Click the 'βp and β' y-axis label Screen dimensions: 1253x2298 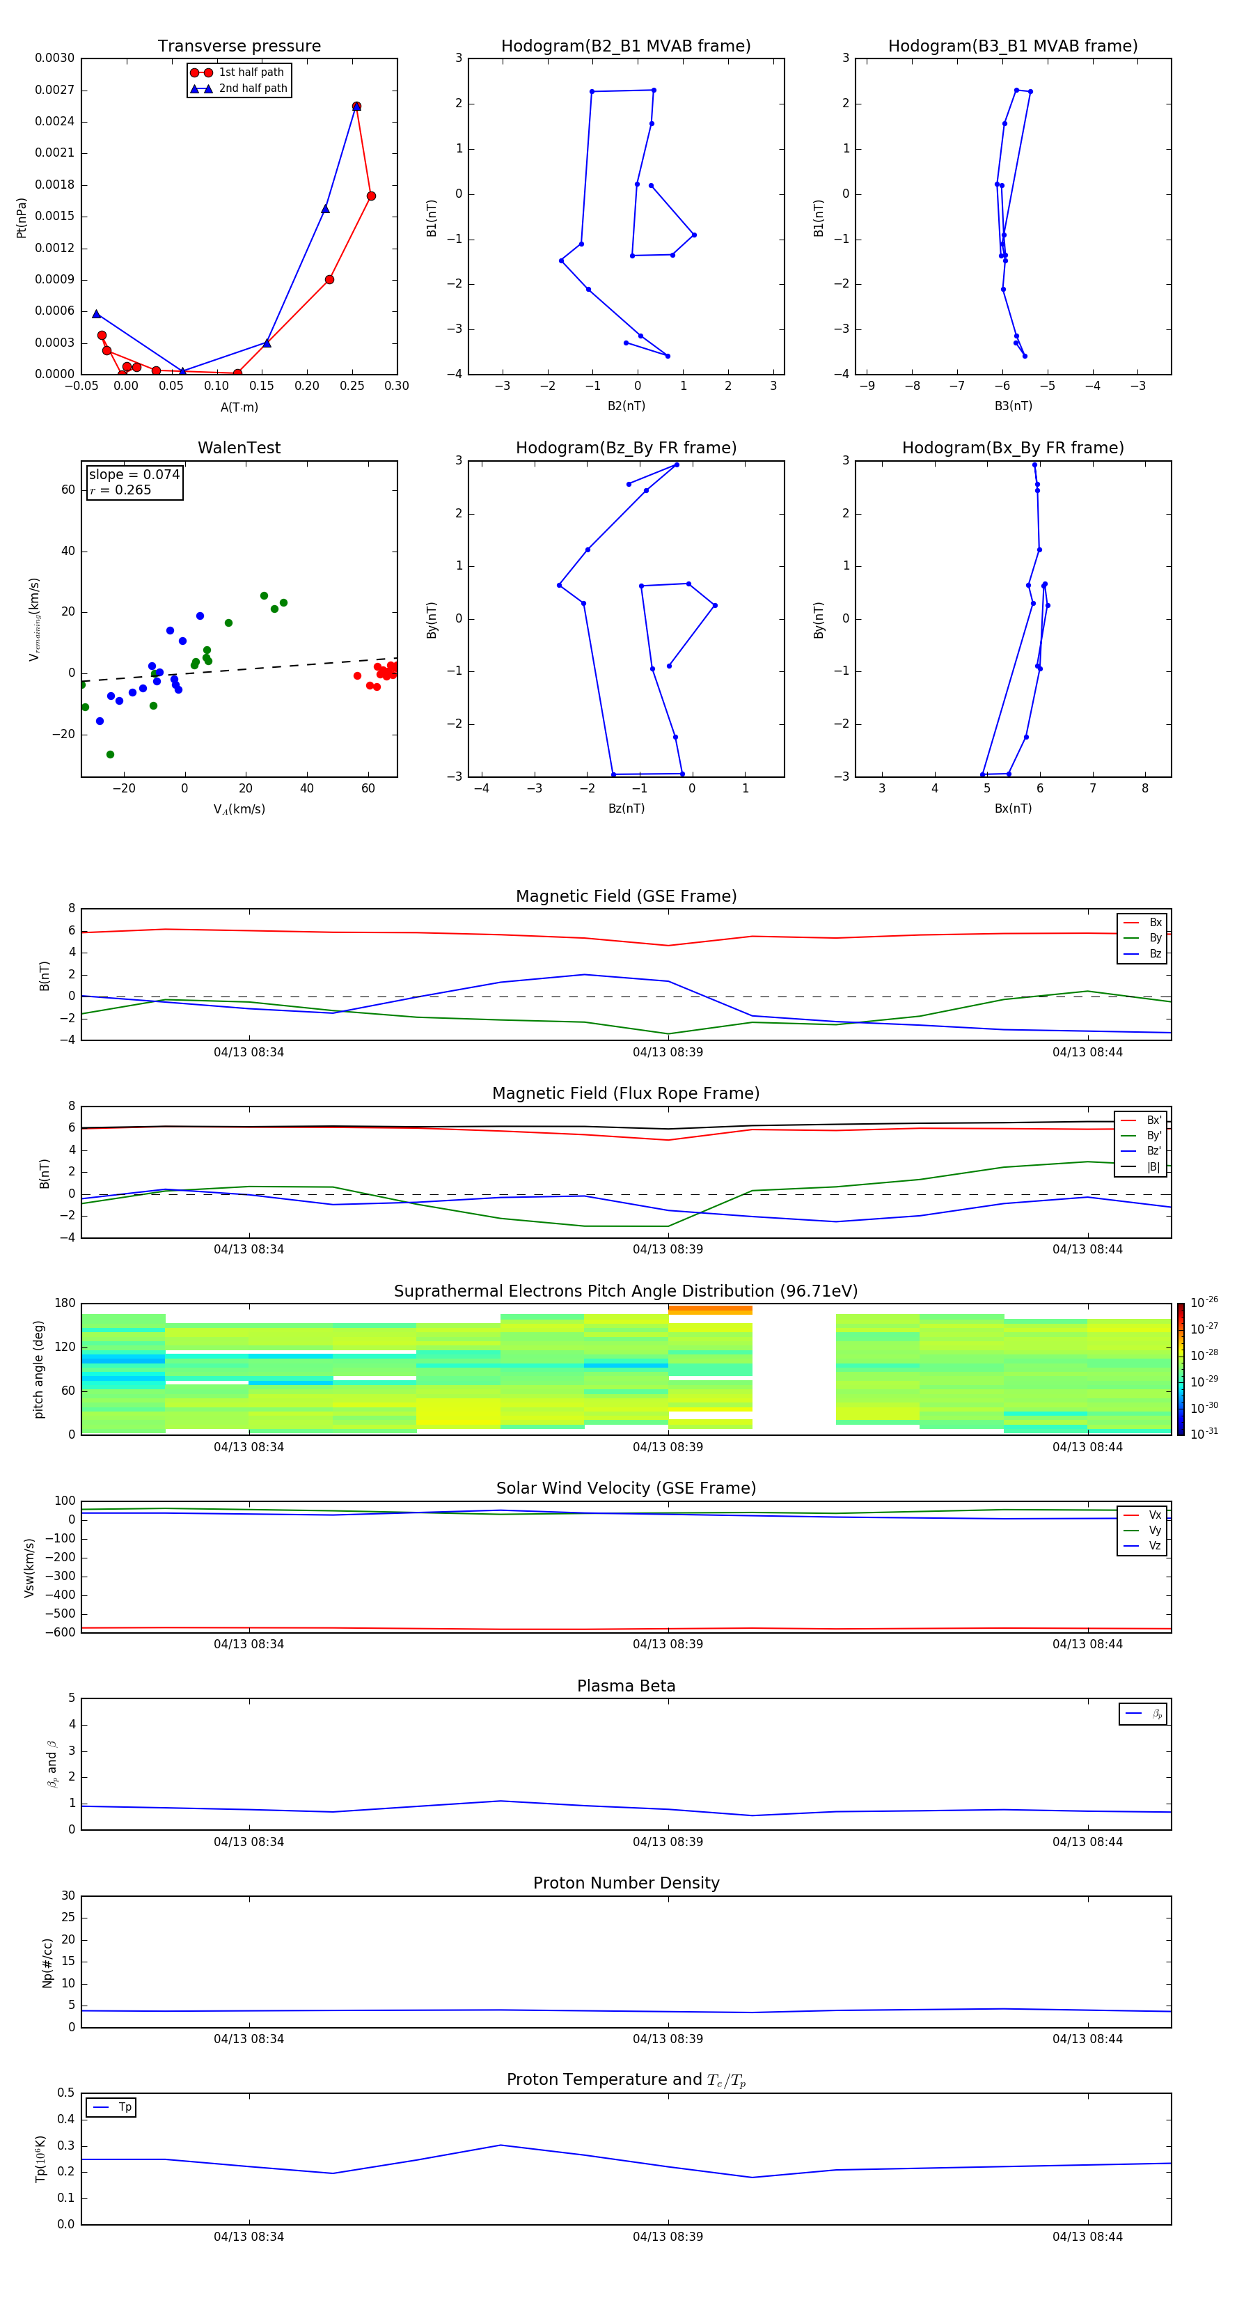tap(52, 1764)
